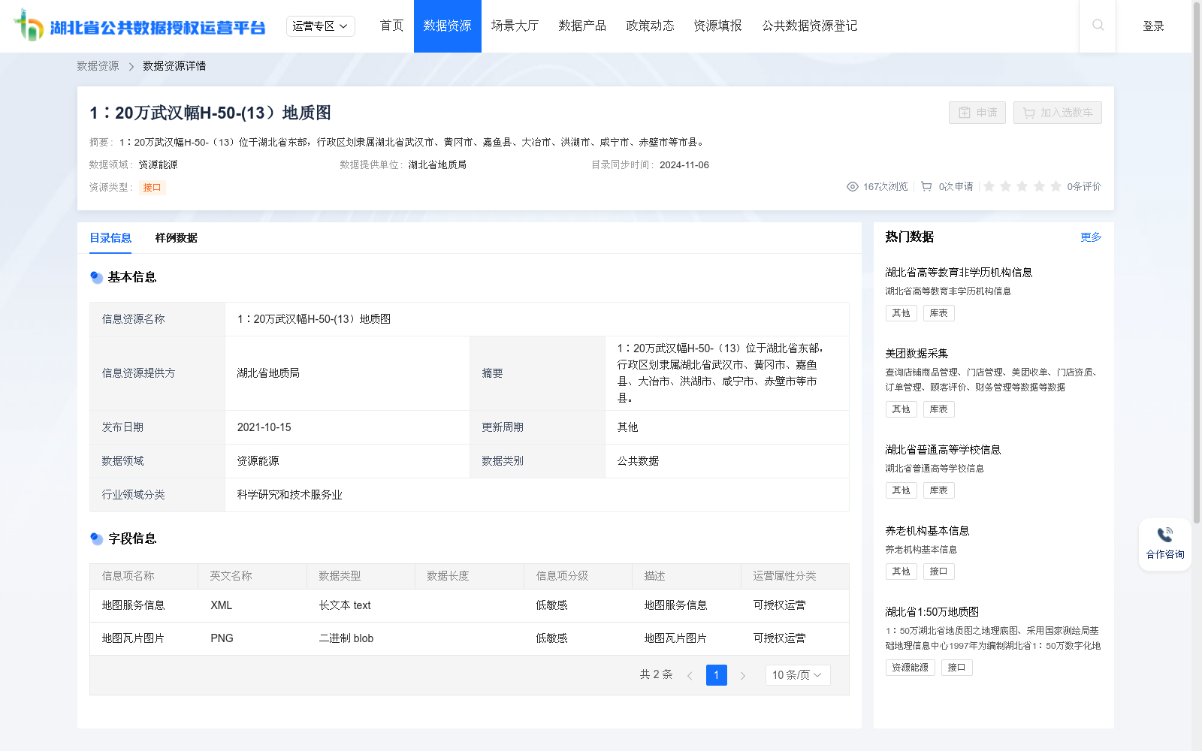
Task: Open 场景大厅 from the navigation bar
Action: [514, 26]
